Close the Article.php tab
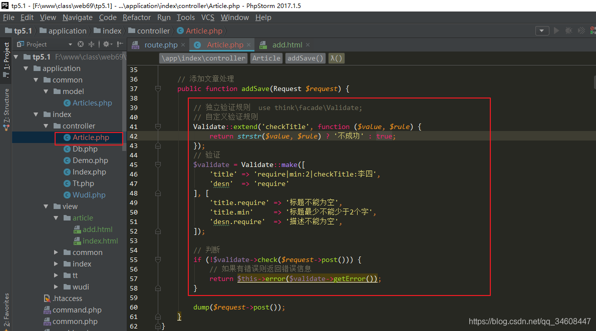Viewport: 596px width, 331px height. (248, 45)
